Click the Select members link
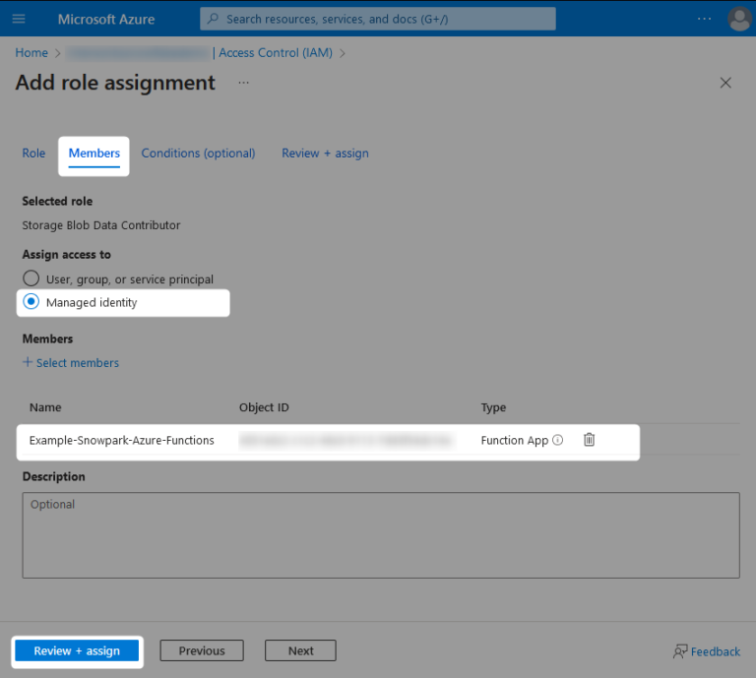This screenshot has height=678, width=756. pyautogui.click(x=71, y=362)
